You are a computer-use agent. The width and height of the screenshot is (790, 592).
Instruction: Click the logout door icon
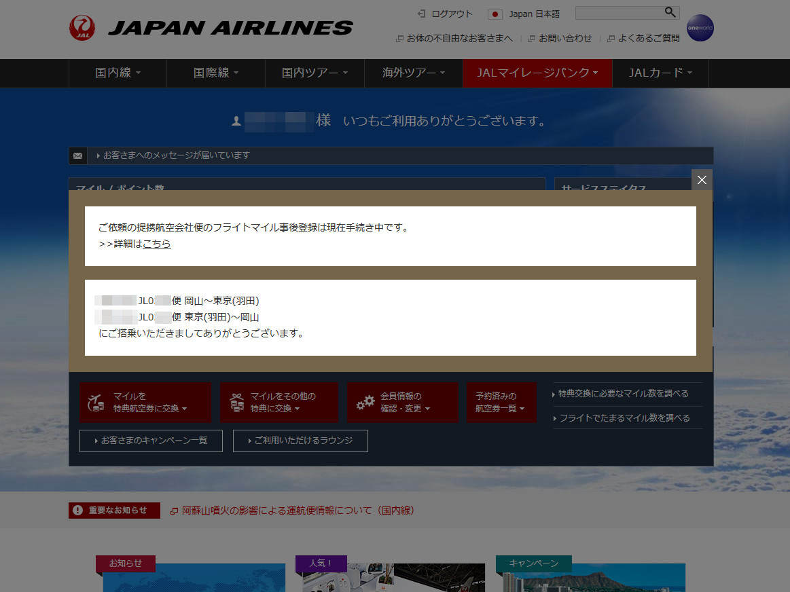[x=422, y=14]
